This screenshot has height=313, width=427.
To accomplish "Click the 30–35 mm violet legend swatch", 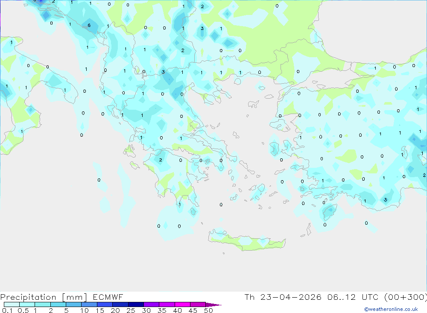I will point(152,304).
